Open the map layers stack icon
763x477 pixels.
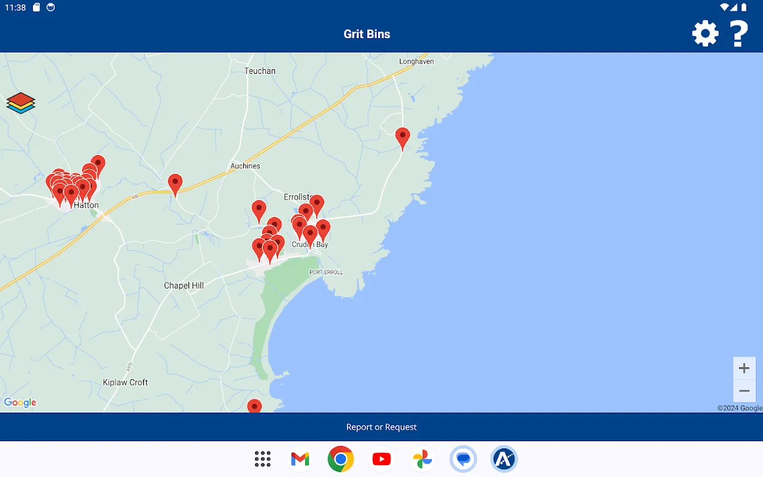pos(21,103)
